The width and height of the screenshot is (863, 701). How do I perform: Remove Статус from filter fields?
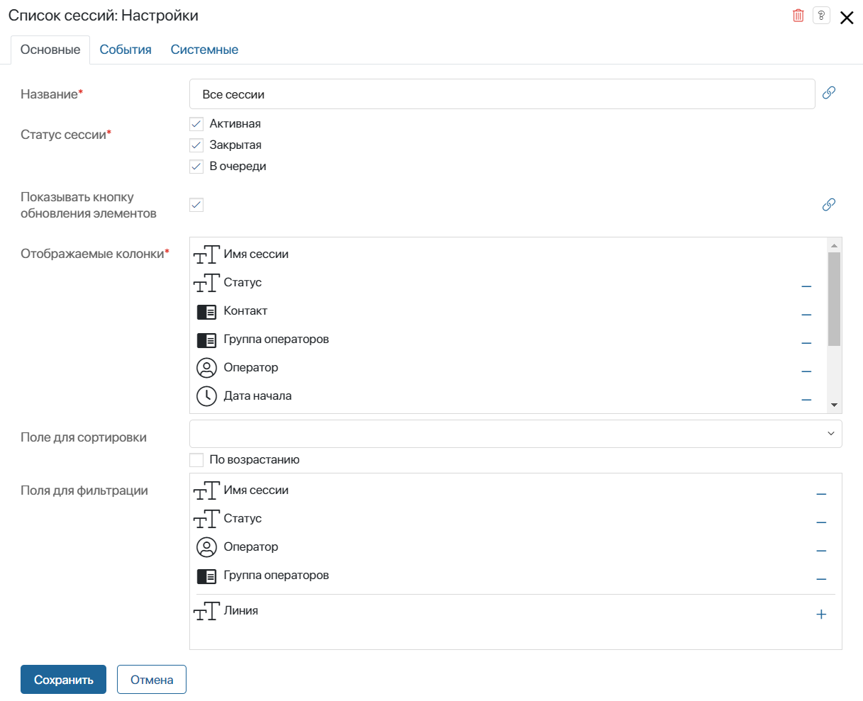pyautogui.click(x=821, y=522)
